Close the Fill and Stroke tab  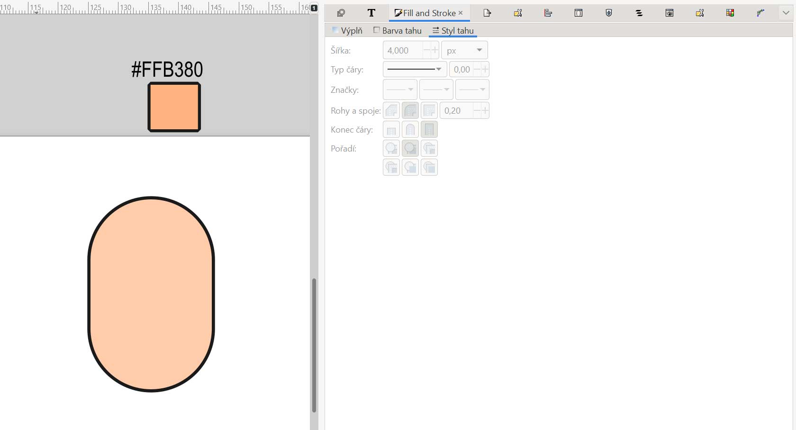461,13
